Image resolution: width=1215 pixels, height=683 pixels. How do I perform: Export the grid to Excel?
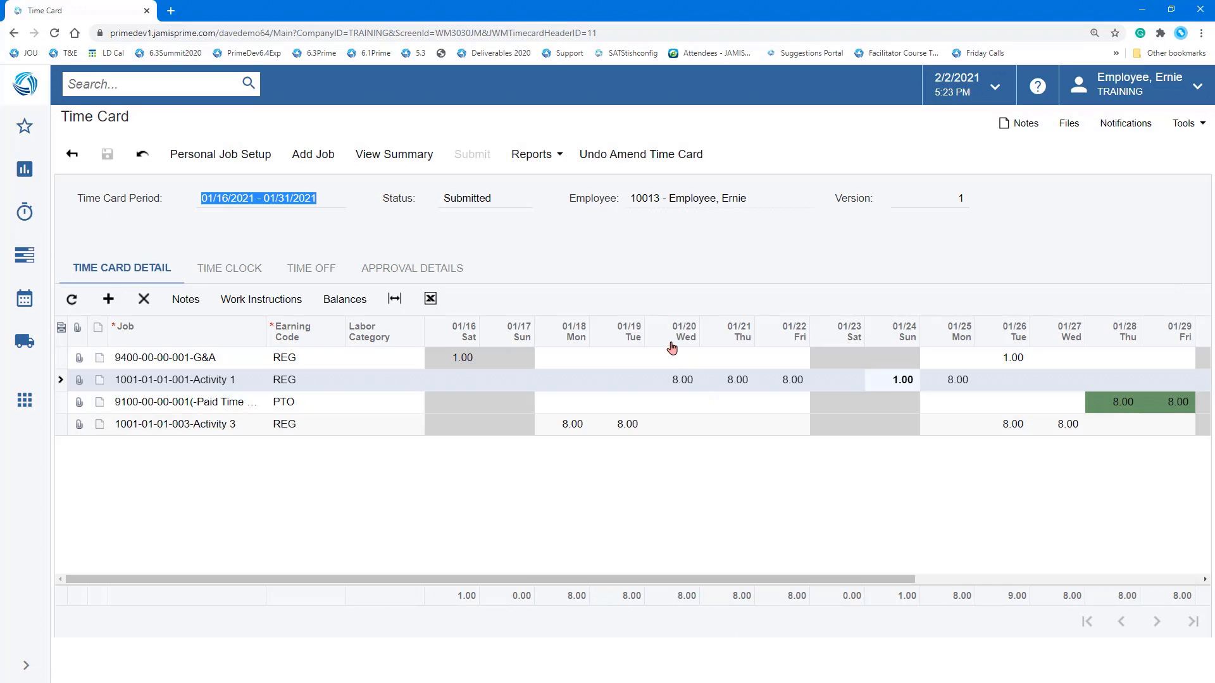pos(430,298)
